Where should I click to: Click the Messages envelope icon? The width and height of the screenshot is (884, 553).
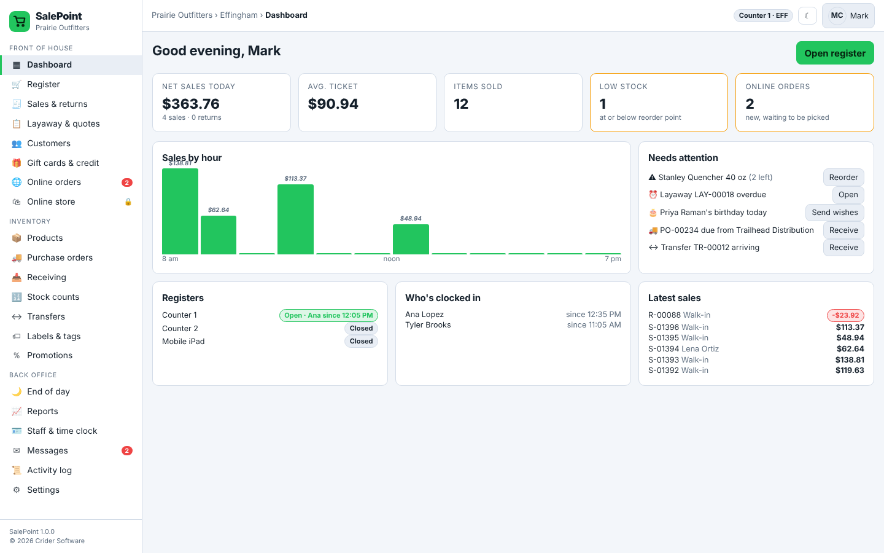click(x=17, y=451)
